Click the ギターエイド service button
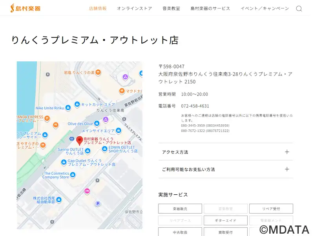The image size is (314, 236). tap(226, 221)
